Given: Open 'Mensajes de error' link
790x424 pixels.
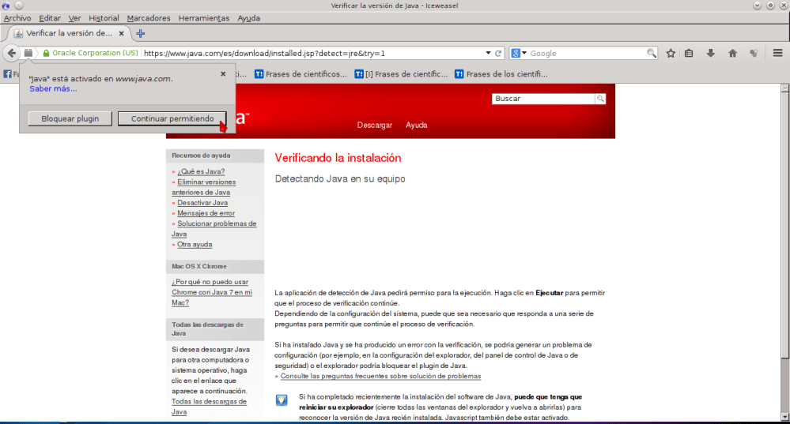Looking at the screenshot, I should [206, 213].
